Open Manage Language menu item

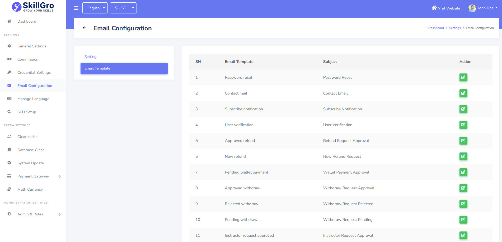click(x=33, y=99)
